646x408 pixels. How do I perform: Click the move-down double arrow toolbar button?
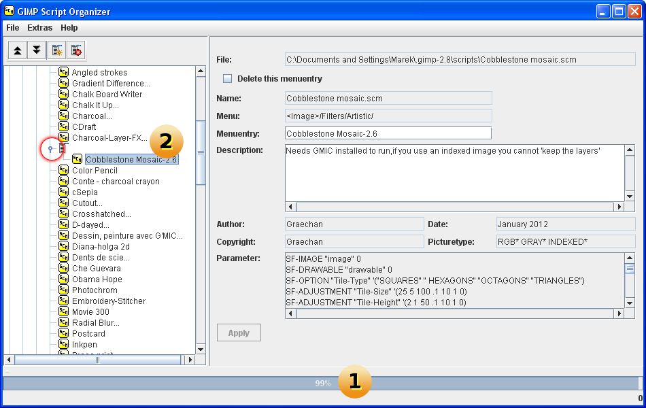[x=37, y=51]
